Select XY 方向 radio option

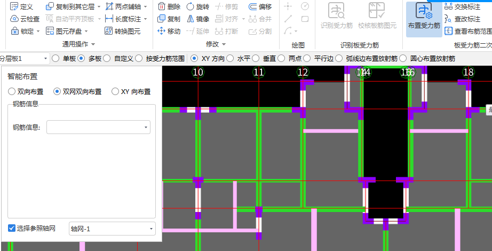coord(195,58)
